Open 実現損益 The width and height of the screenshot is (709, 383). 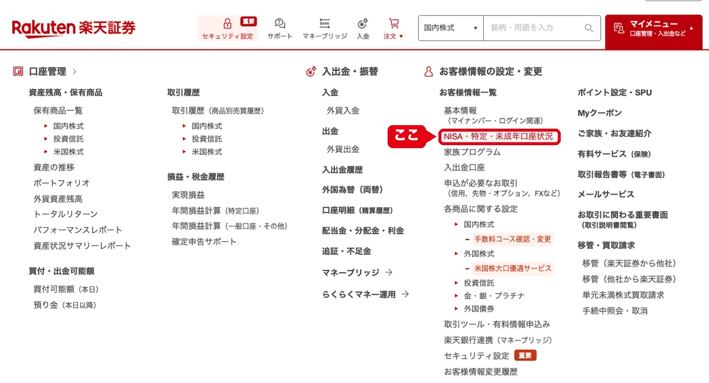click(188, 195)
